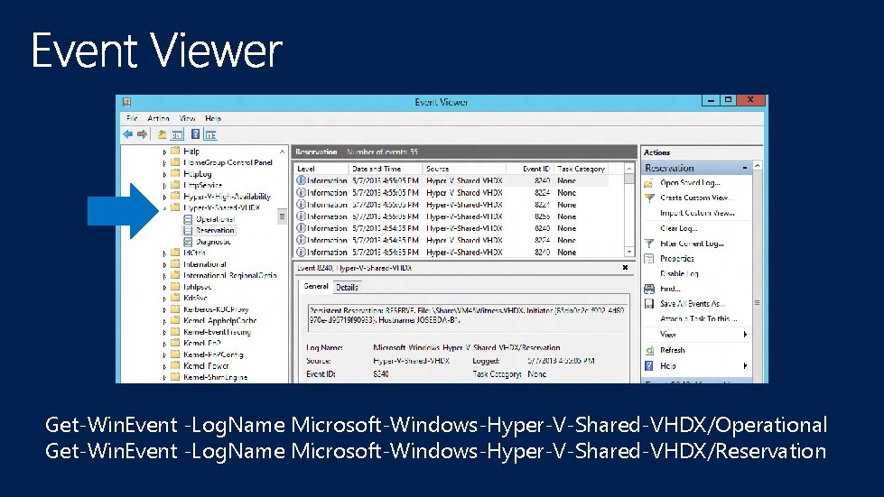This screenshot has width=884, height=497.
Task: Select the Diagnostic log
Action: 207,242
